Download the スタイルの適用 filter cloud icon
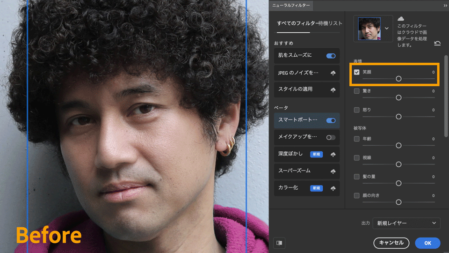The height and width of the screenshot is (253, 449). [x=333, y=90]
